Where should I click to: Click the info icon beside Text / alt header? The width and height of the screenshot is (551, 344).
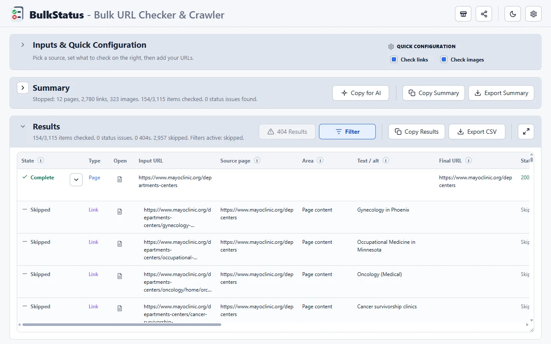[386, 160]
